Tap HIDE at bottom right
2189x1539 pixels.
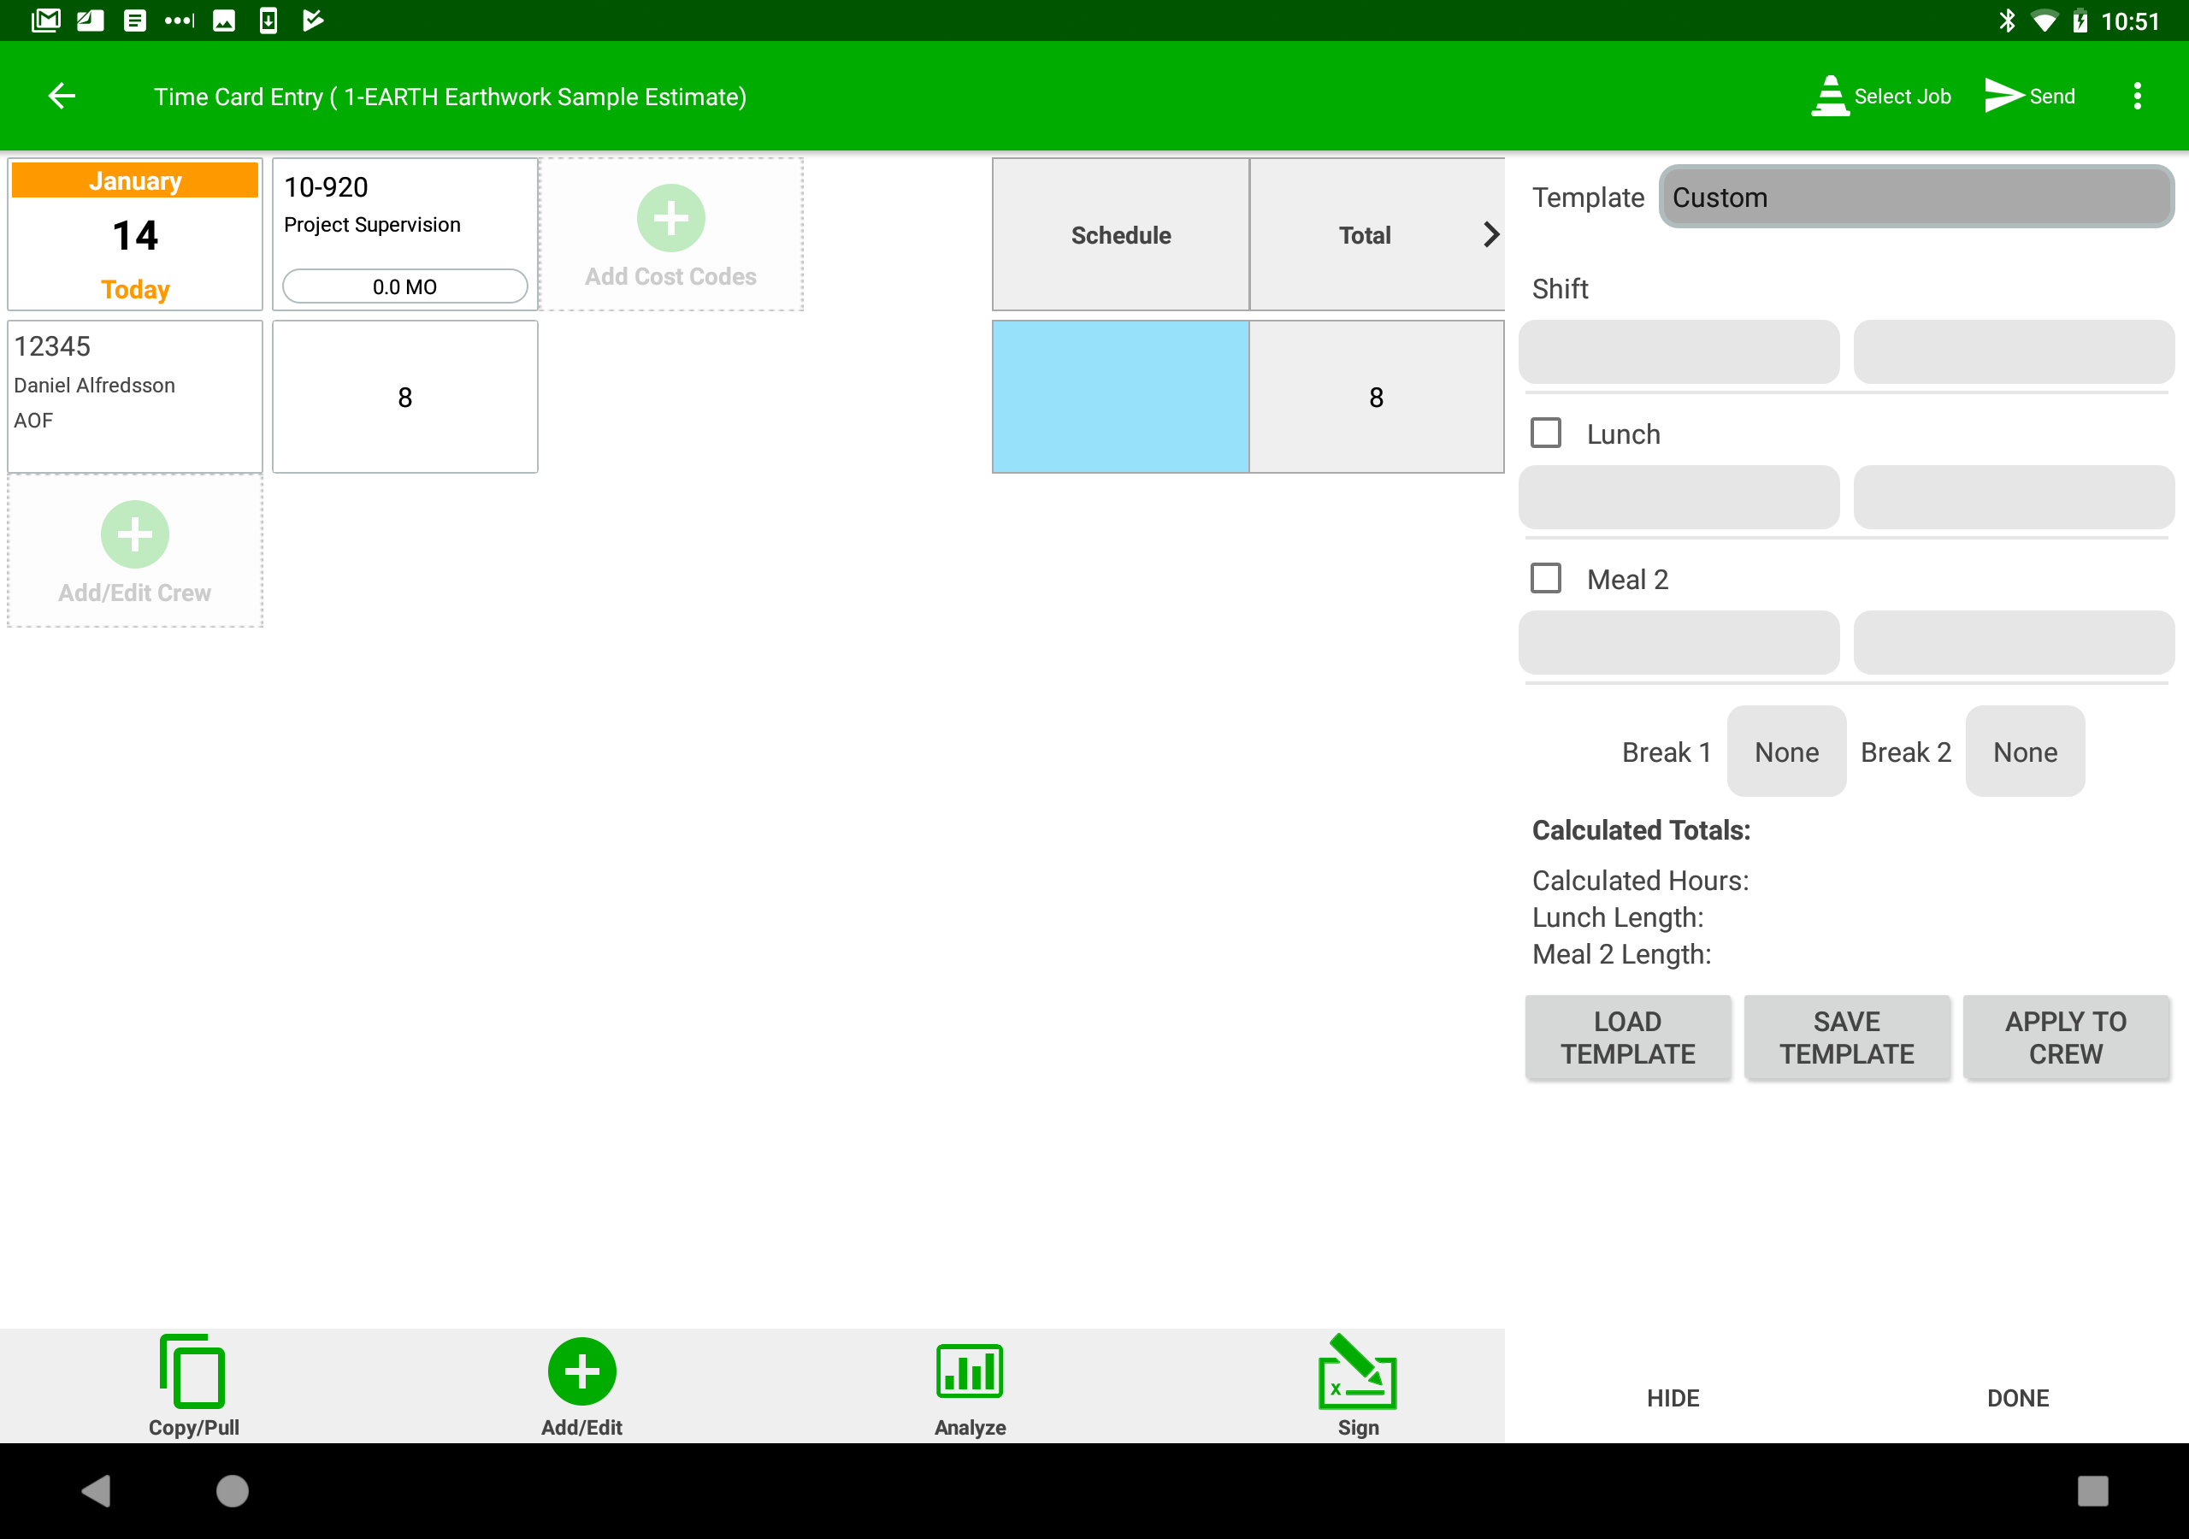(1673, 1398)
